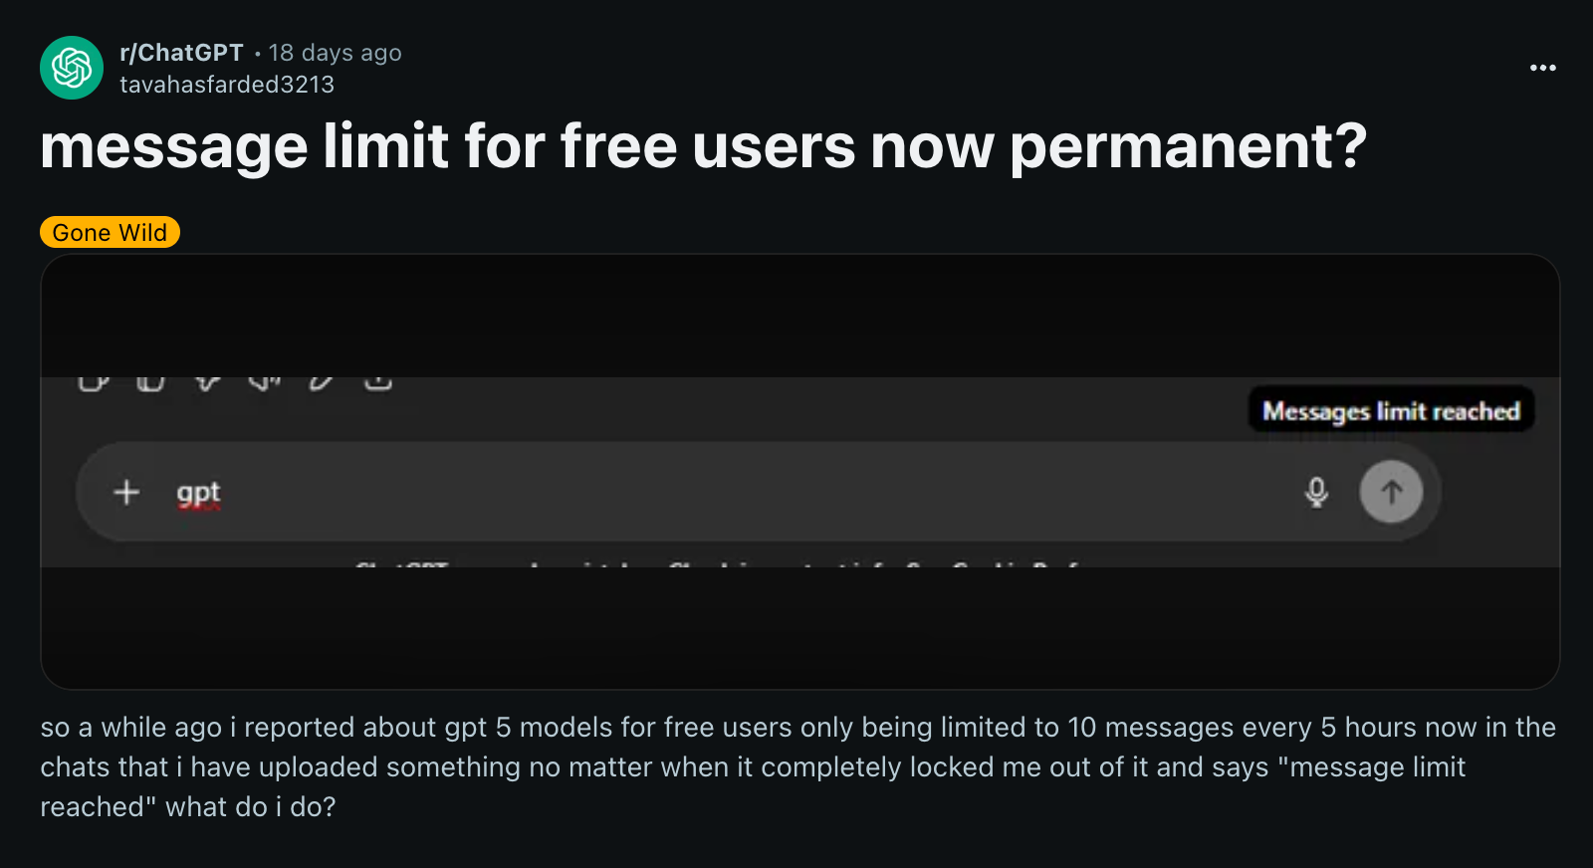Image resolution: width=1593 pixels, height=868 pixels.
Task: Open the ChatGPT suggestion row below the input
Action: tap(717, 565)
